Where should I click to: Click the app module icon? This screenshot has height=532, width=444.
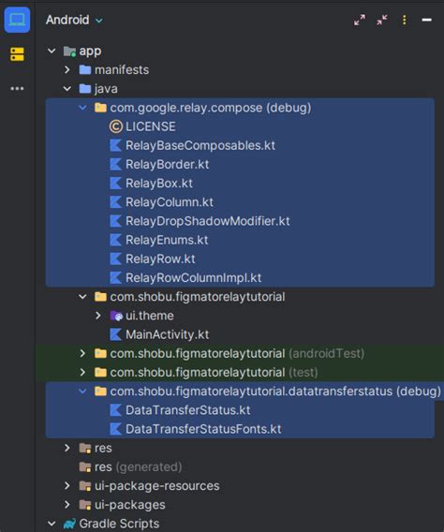69,52
